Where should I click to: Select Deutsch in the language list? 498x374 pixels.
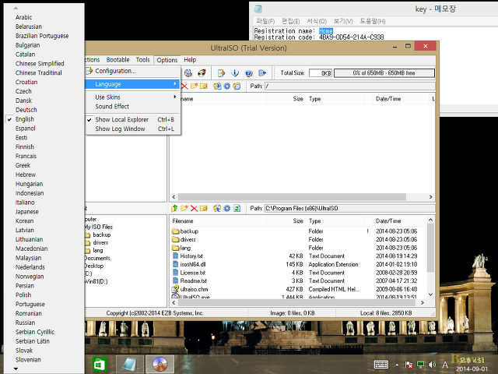(x=44, y=110)
